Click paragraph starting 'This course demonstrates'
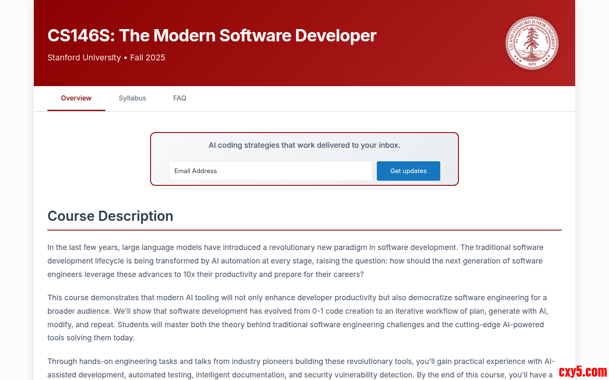The height and width of the screenshot is (380, 609). [304, 318]
